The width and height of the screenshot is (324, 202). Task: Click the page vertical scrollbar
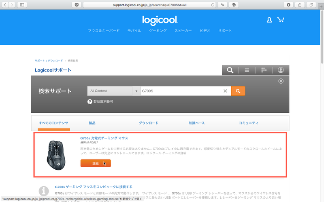point(322,37)
